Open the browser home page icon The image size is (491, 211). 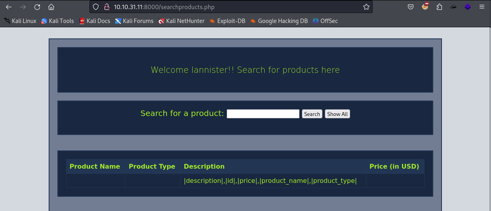pos(51,7)
